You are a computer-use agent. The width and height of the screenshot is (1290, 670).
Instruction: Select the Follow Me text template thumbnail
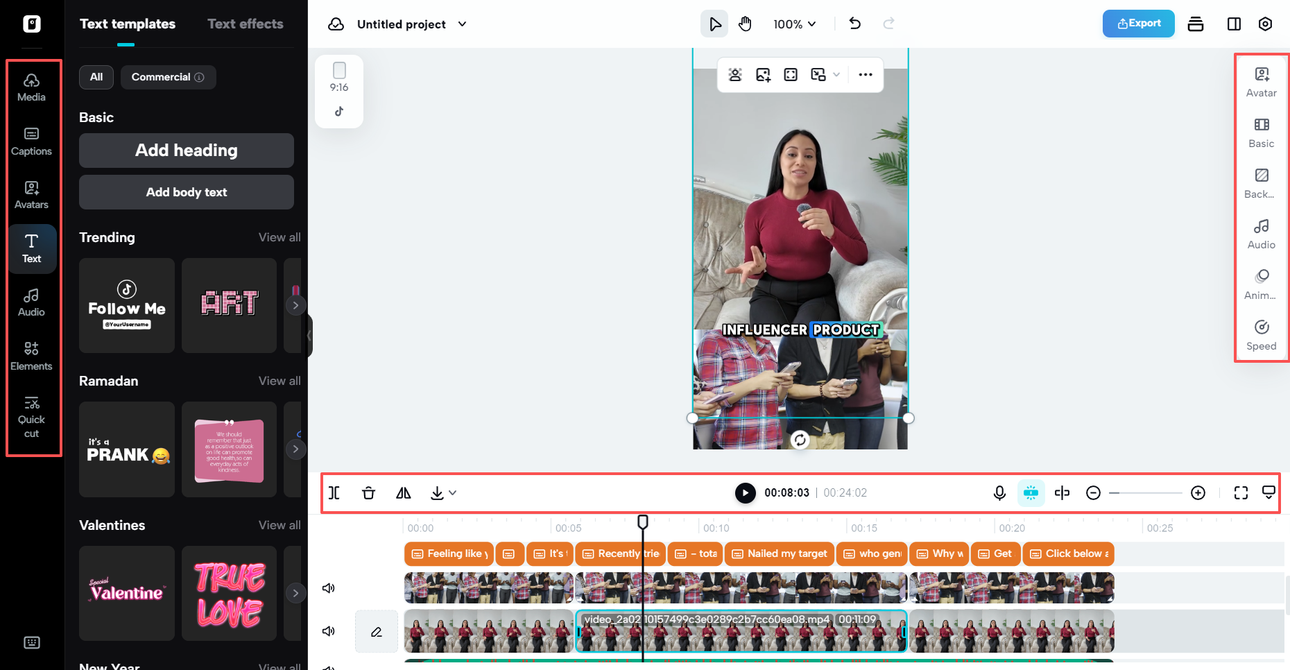click(x=126, y=305)
